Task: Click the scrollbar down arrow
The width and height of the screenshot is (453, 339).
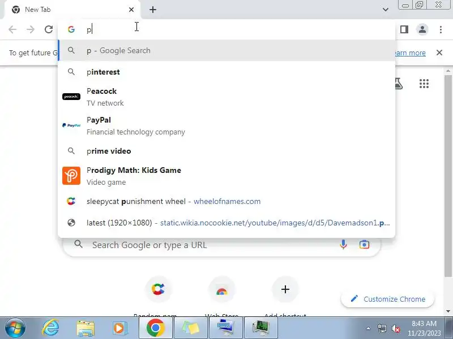Action: point(448,311)
